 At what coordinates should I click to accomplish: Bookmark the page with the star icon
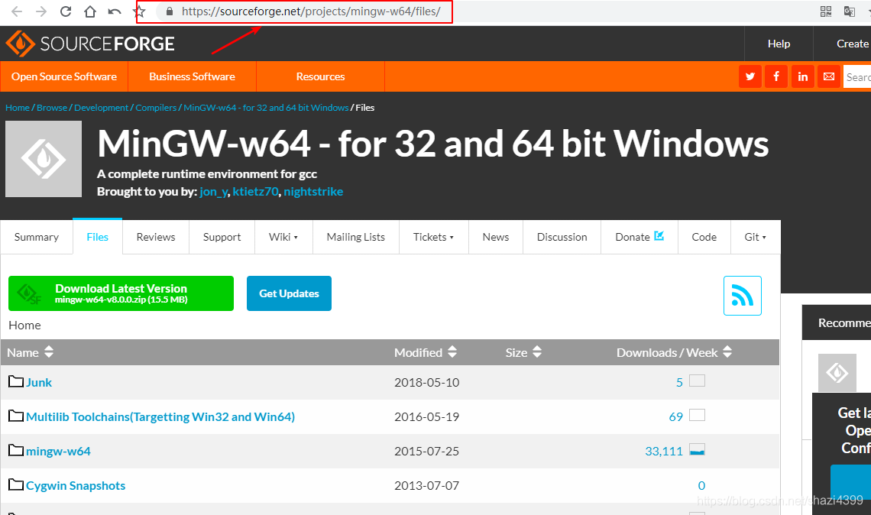[x=139, y=11]
